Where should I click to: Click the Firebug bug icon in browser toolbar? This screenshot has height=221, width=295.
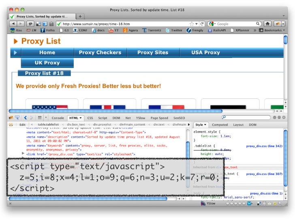click(278, 23)
